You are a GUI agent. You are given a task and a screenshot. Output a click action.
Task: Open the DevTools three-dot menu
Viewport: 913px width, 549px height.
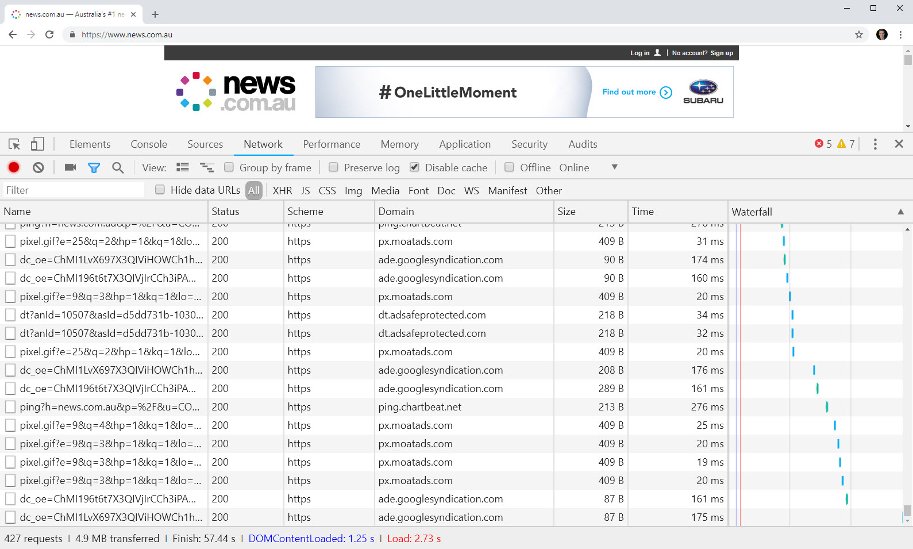pos(875,144)
